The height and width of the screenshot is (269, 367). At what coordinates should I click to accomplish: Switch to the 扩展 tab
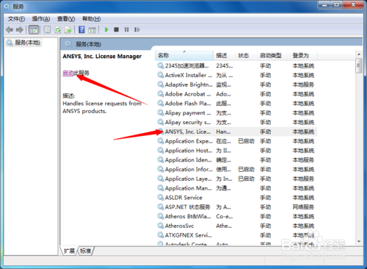(69, 251)
